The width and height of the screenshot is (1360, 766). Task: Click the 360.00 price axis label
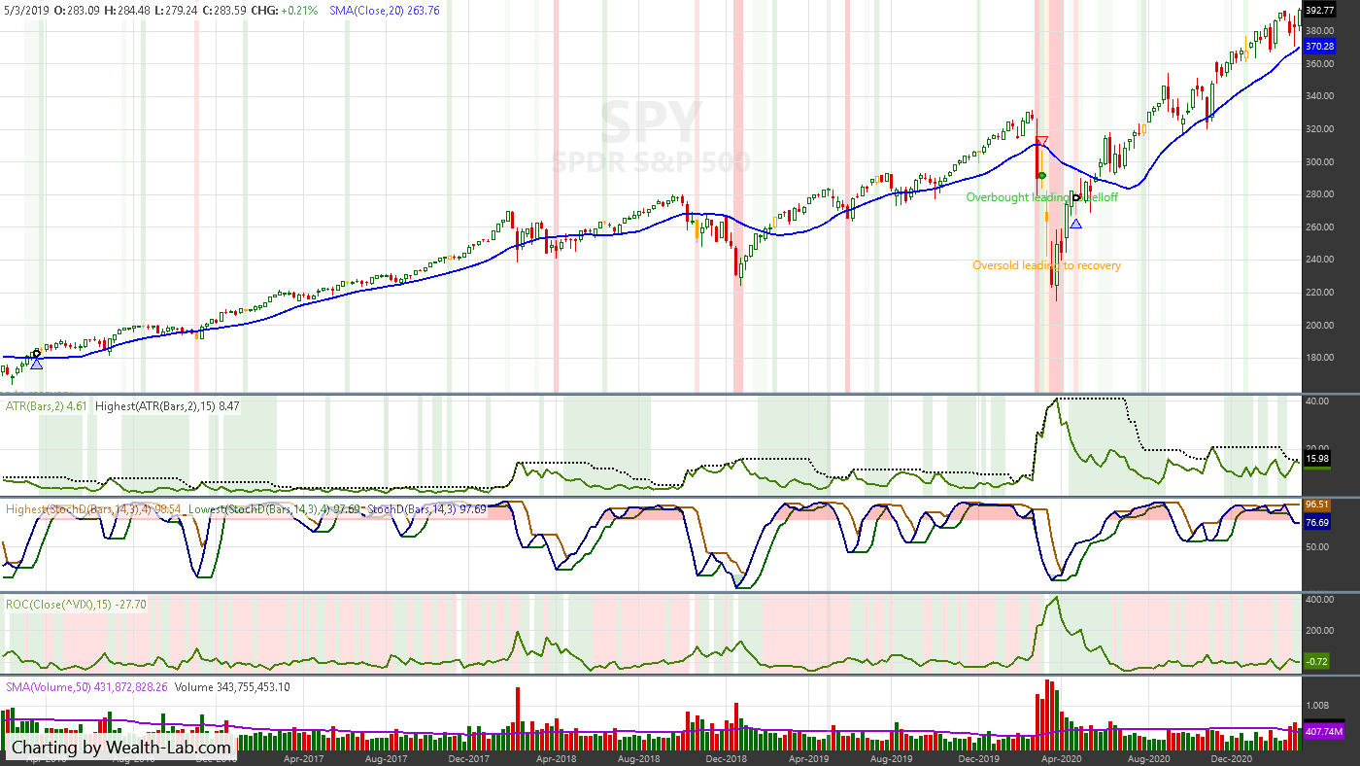(x=1320, y=64)
